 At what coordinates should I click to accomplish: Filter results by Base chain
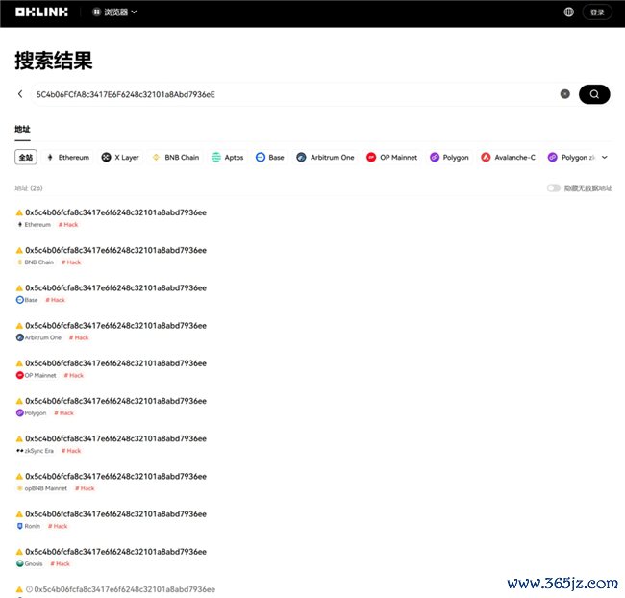(x=270, y=157)
